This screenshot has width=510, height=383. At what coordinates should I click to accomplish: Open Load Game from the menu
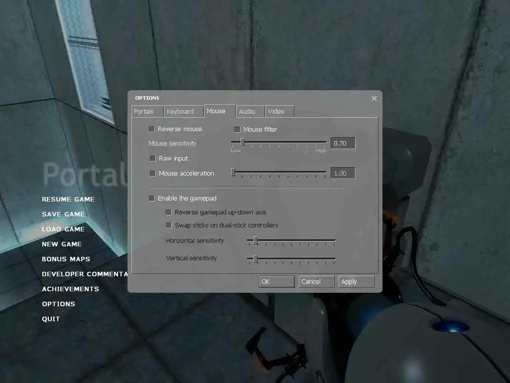(63, 229)
